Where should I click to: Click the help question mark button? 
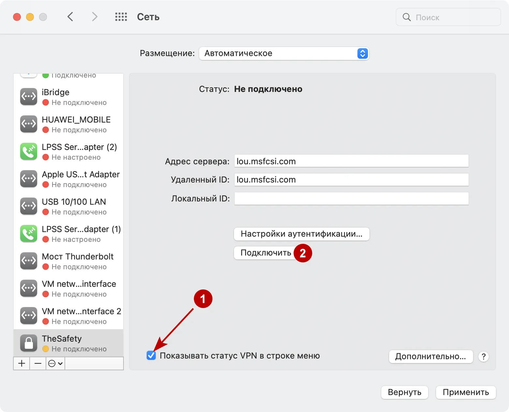pos(483,357)
